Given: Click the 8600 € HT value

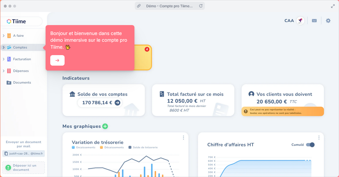Looking at the screenshot, I should pyautogui.click(x=179, y=111).
